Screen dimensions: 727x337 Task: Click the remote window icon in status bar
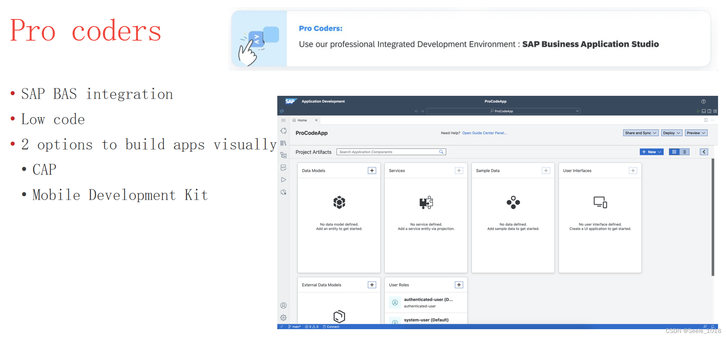coord(282,327)
